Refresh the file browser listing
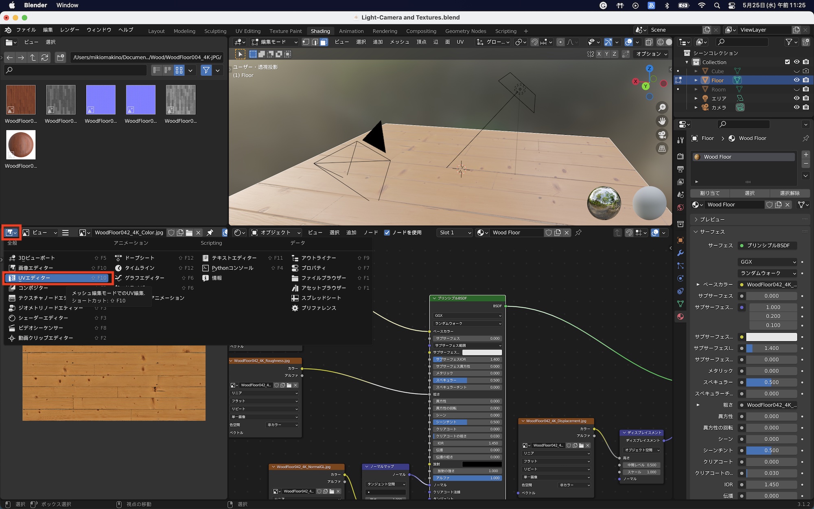 pos(45,57)
